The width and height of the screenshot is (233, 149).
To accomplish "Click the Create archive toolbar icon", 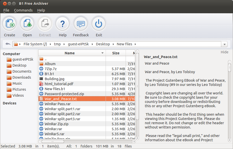I will point(10,24).
